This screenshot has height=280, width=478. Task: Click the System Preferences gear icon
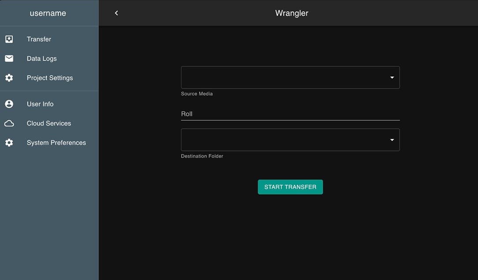click(9, 143)
